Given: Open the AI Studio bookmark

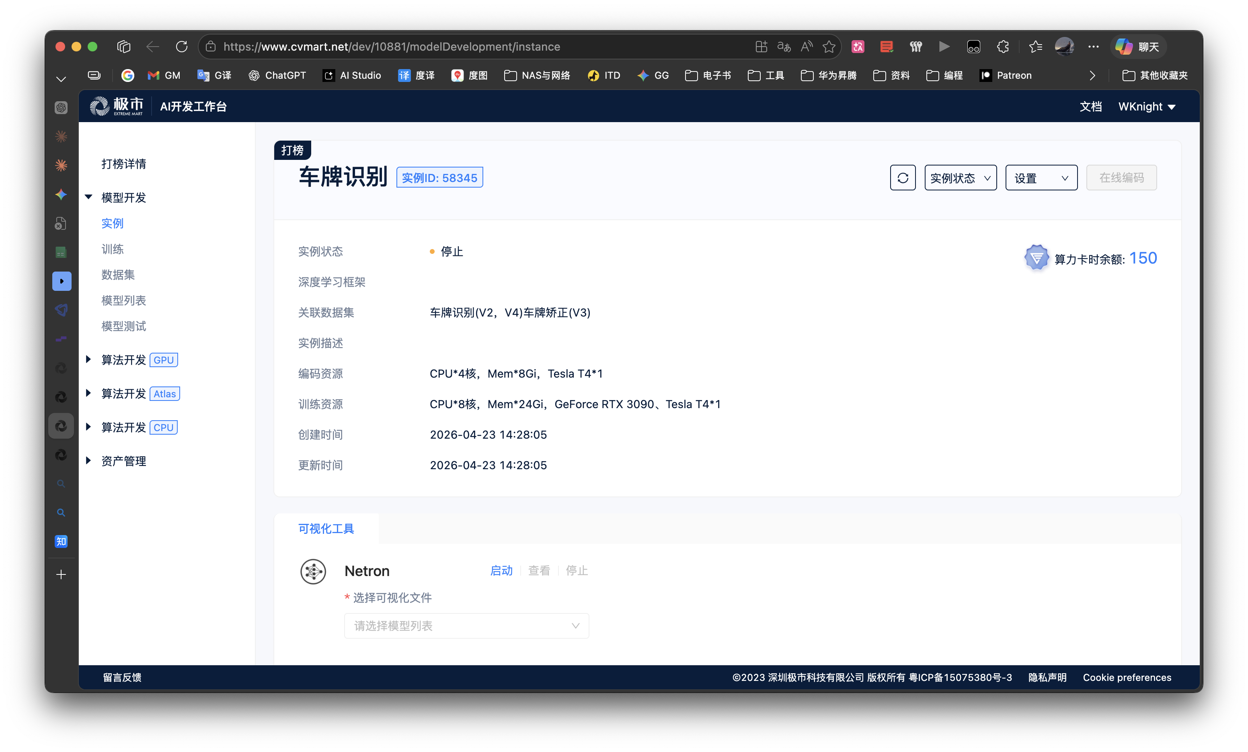Looking at the screenshot, I should (353, 76).
